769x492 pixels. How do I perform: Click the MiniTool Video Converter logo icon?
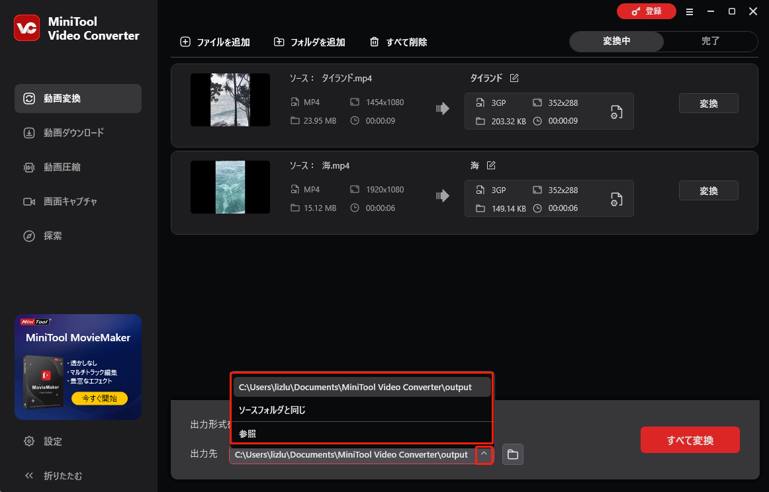coord(27,28)
